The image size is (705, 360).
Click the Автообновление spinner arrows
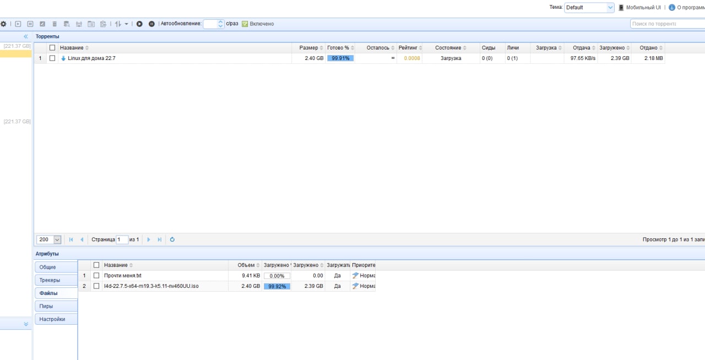pos(221,24)
